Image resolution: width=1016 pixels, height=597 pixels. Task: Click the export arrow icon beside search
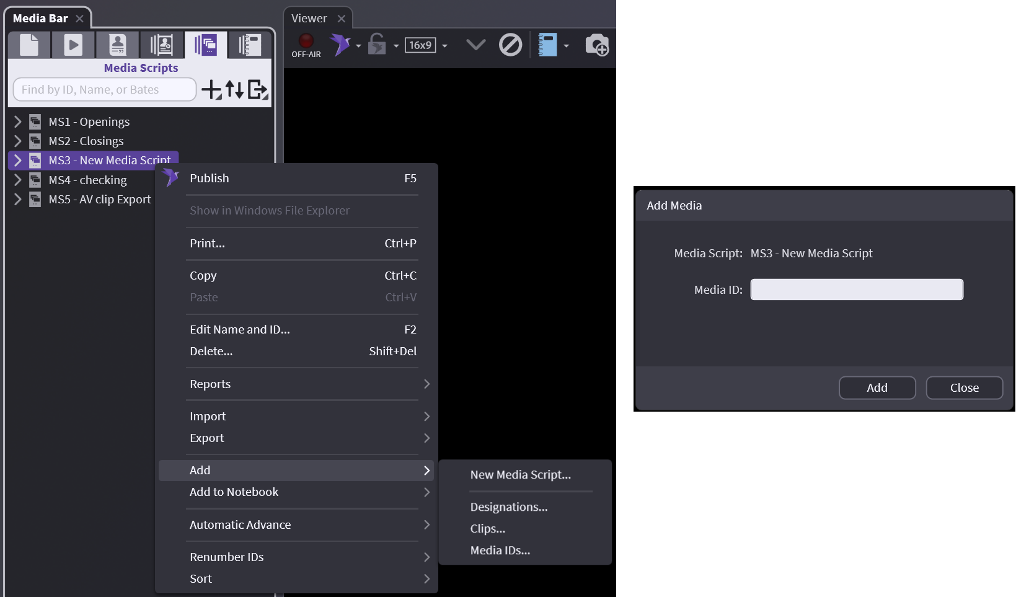pyautogui.click(x=257, y=90)
